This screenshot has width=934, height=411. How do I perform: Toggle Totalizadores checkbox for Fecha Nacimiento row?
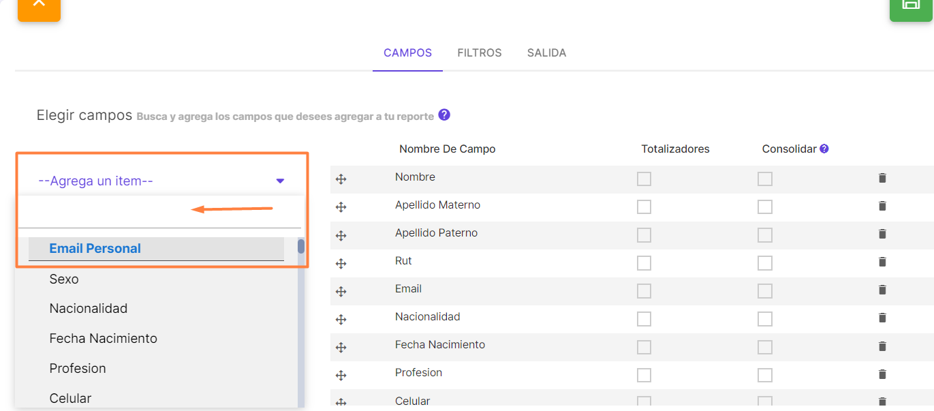[x=644, y=346]
